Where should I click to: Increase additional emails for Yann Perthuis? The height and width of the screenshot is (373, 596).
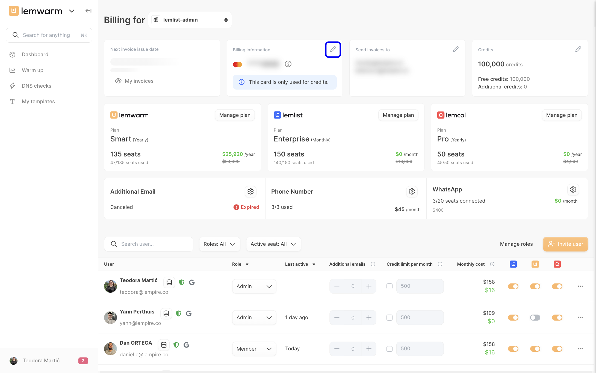(x=369, y=318)
